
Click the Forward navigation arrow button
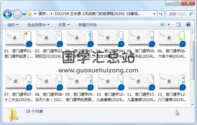point(17,14)
